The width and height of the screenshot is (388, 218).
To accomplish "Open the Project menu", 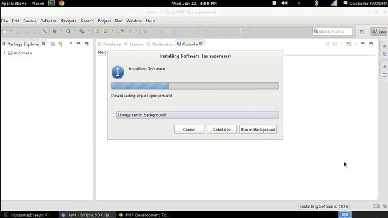I will click(x=104, y=21).
